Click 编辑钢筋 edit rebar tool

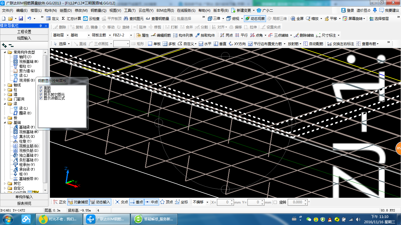(x=161, y=35)
